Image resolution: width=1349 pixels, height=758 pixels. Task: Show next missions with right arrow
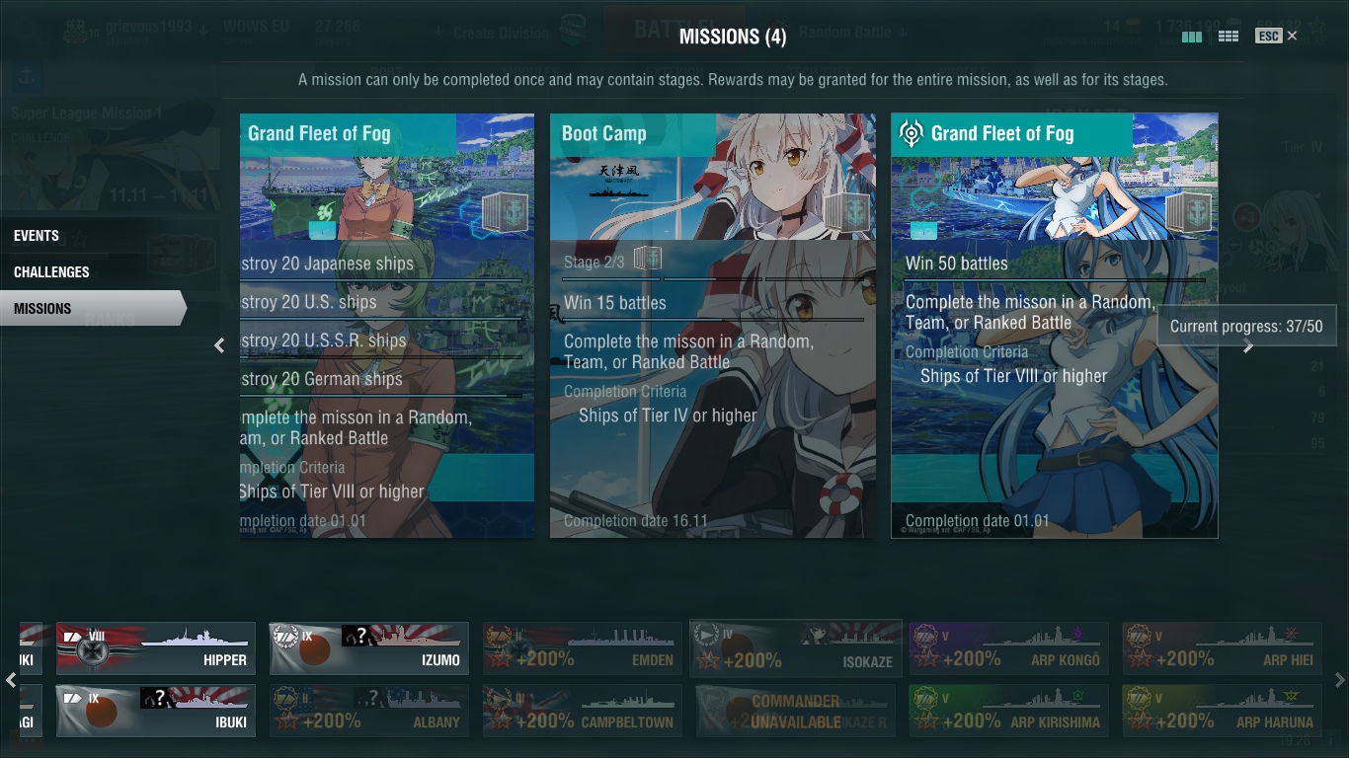click(x=1248, y=345)
